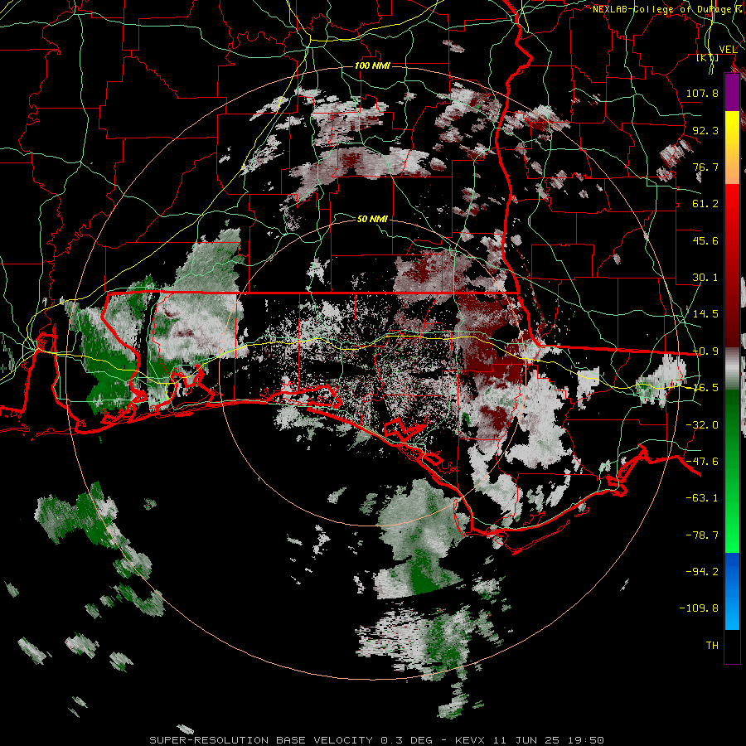Click the 107.8 velocity scale value

click(x=702, y=93)
